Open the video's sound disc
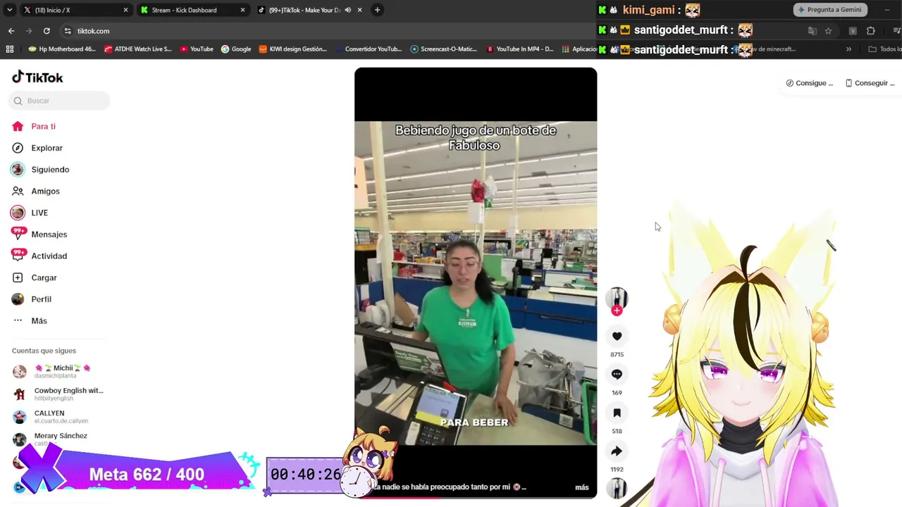Screen dimensions: 902x507 (617, 489)
